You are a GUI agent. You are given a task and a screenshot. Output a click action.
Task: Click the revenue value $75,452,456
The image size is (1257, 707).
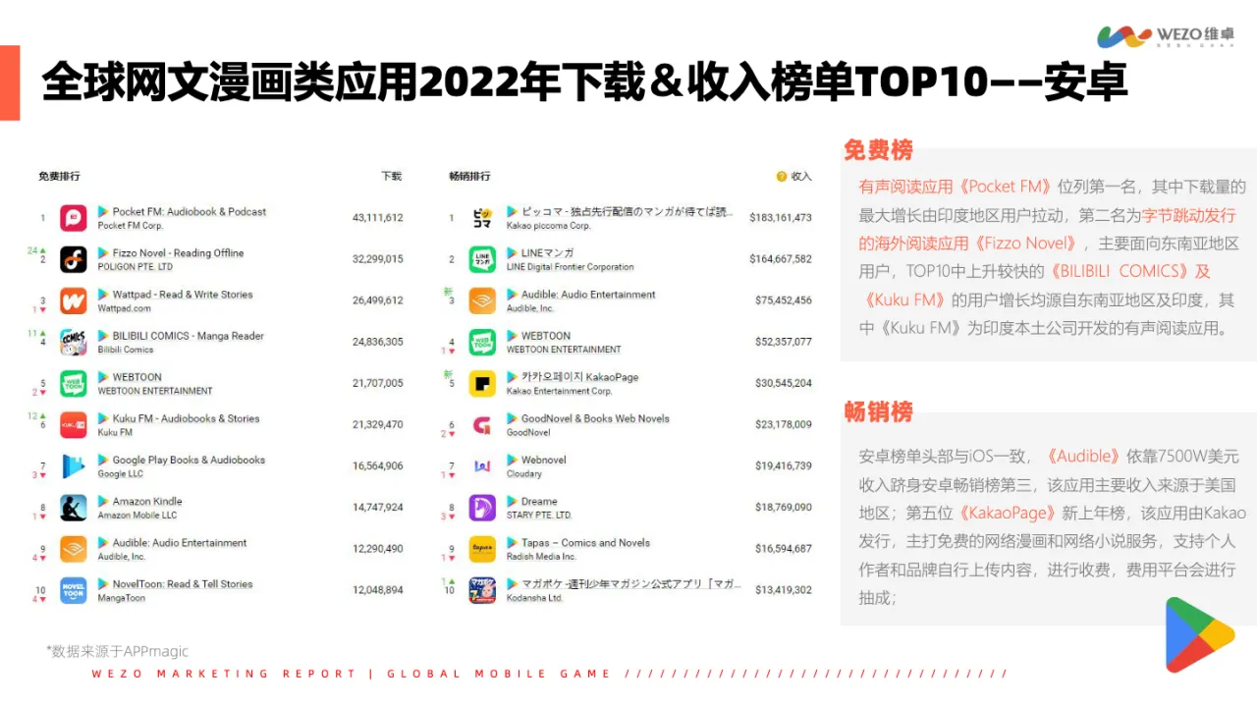(784, 300)
